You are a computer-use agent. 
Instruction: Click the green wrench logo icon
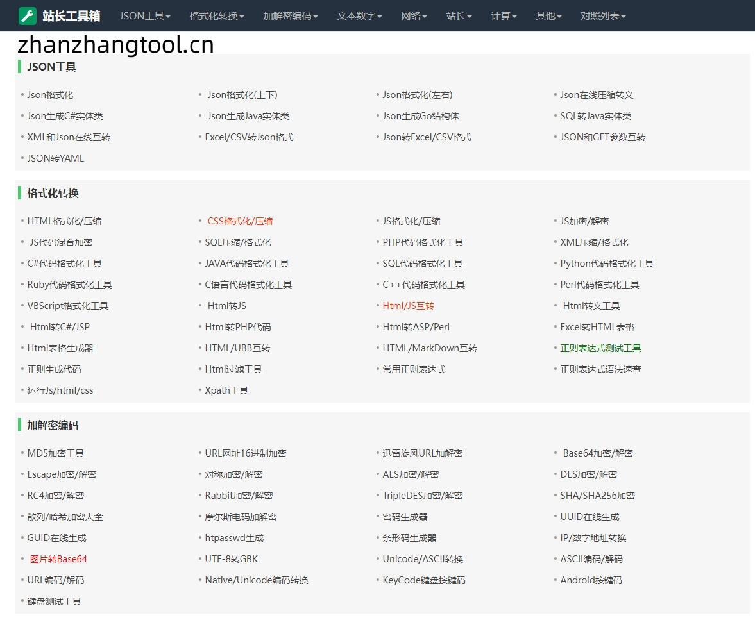[27, 16]
